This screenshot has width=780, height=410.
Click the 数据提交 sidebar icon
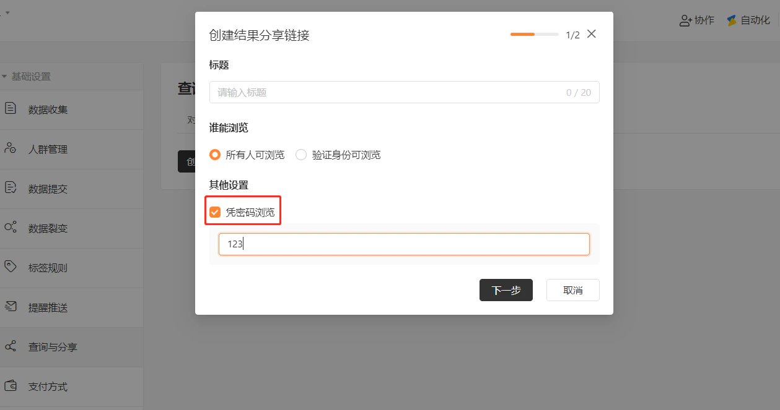[x=11, y=188]
